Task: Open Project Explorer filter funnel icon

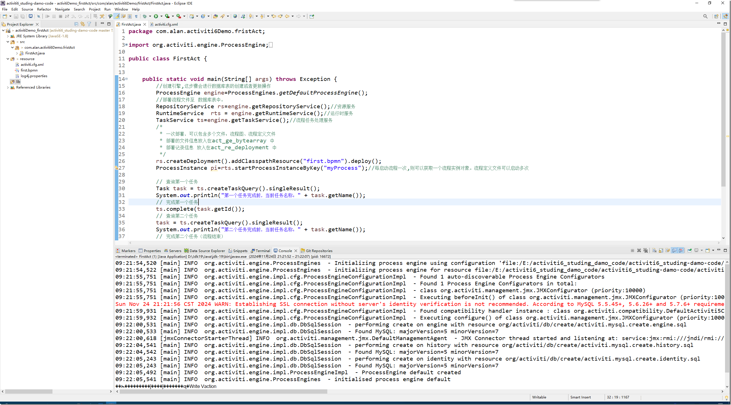Action: pos(89,24)
